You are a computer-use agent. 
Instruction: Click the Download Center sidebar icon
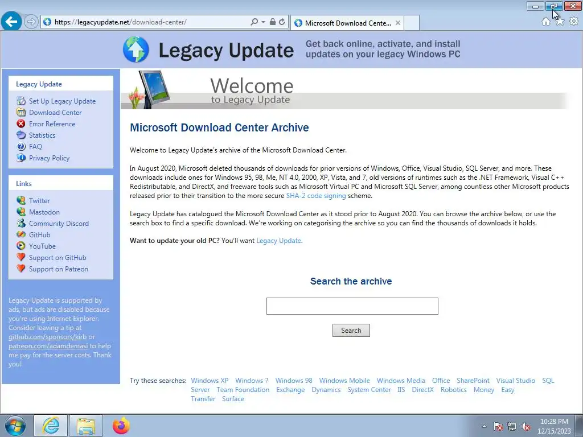pyautogui.click(x=21, y=112)
